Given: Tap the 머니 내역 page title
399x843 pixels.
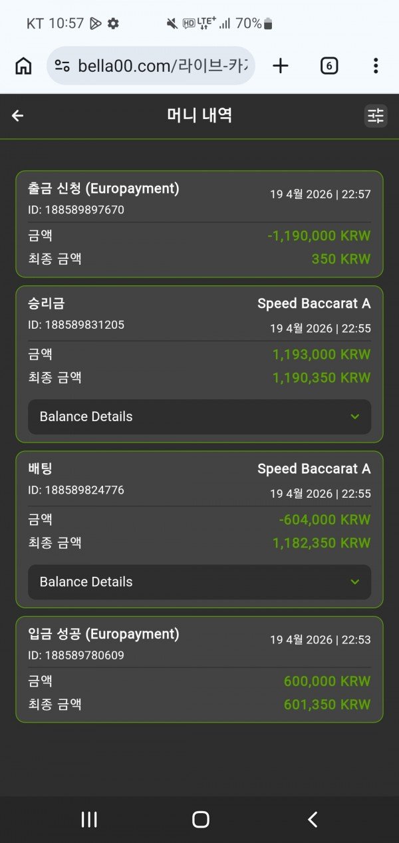Looking at the screenshot, I should 199,116.
